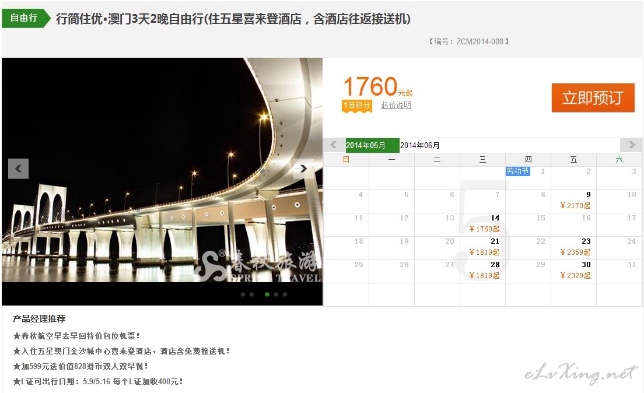Switch to the 2014年06月 tab
Screen dimensions: 644x393
click(x=420, y=145)
